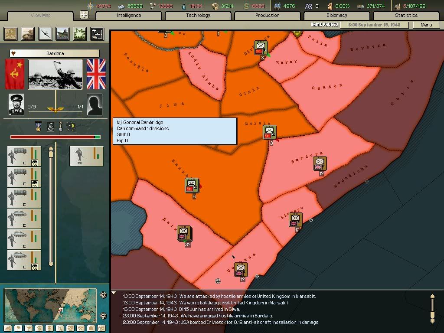Image resolution: width=444 pixels, height=333 pixels.
Task: Open the Production tab
Action: [x=267, y=15]
